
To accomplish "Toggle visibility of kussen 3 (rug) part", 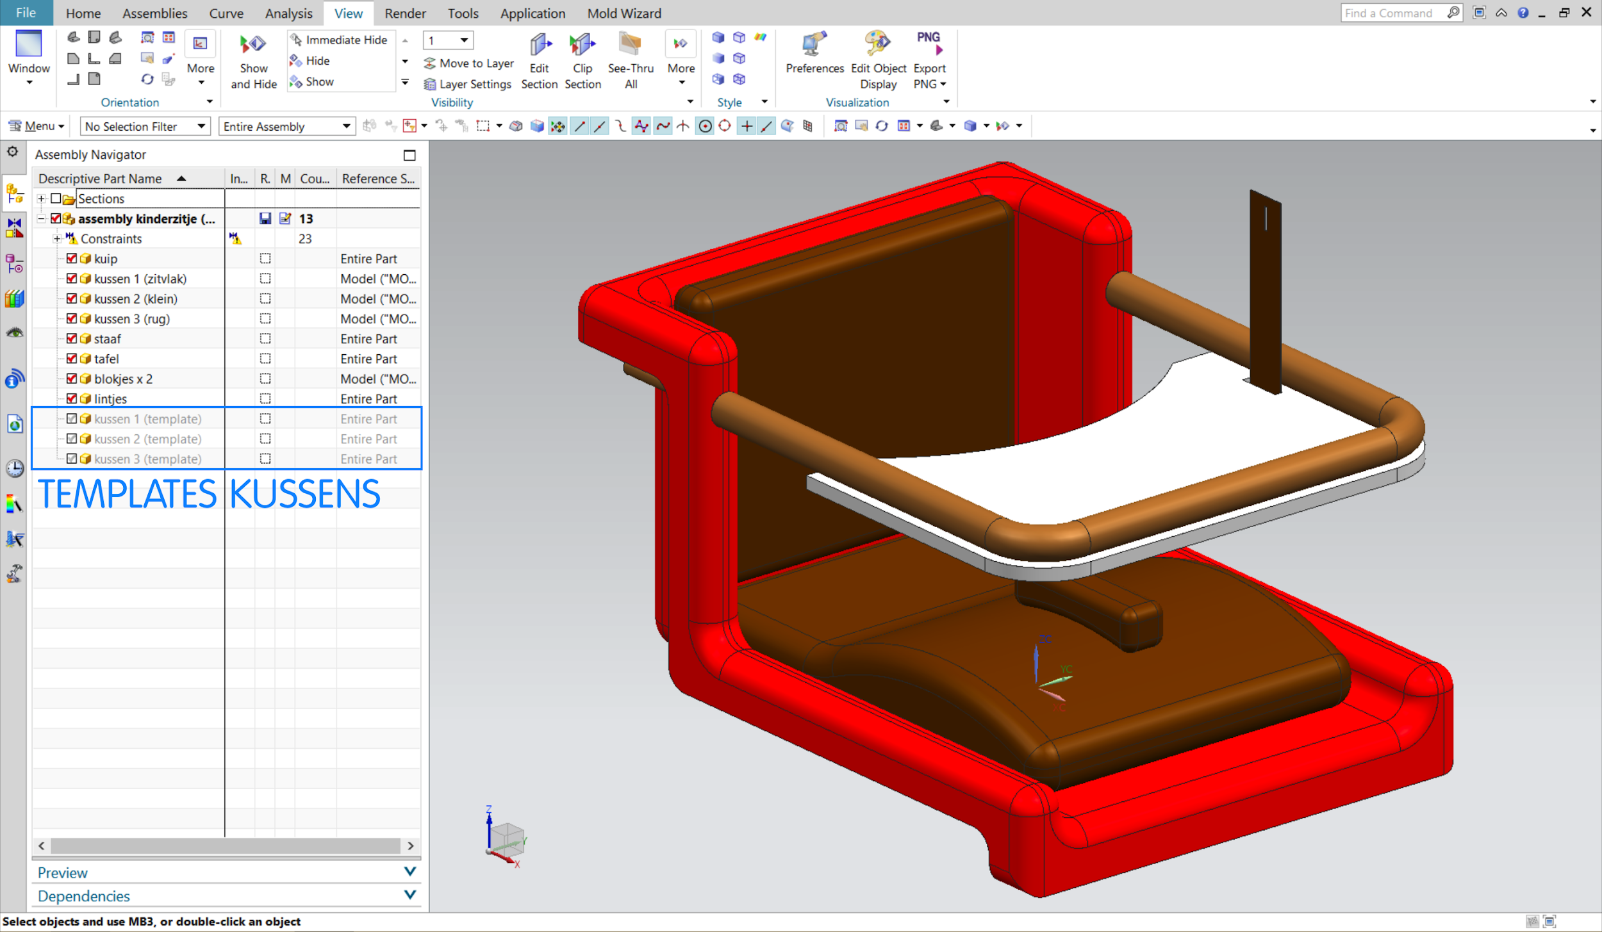I will pos(71,318).
